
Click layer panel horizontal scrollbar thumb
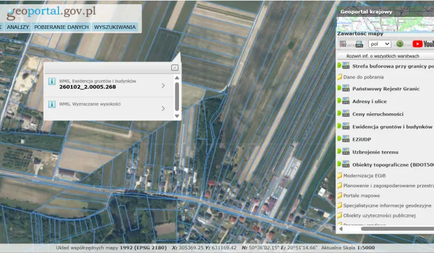397,229
